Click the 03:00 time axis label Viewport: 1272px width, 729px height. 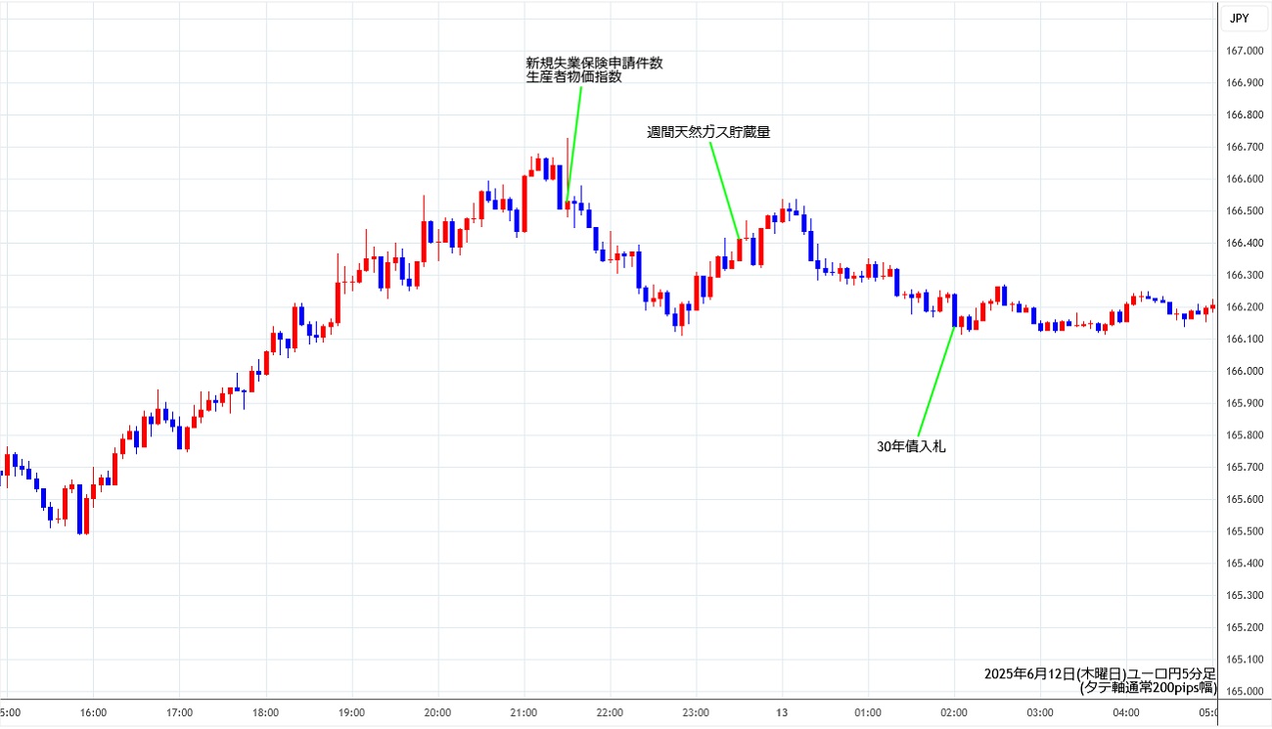1040,712
